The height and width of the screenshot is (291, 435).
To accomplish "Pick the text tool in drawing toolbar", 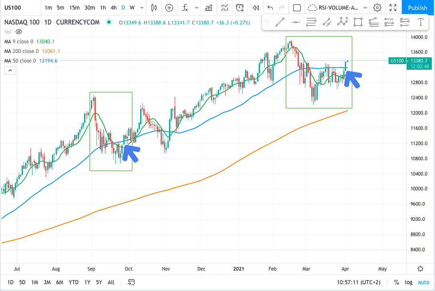I will point(421,22).
